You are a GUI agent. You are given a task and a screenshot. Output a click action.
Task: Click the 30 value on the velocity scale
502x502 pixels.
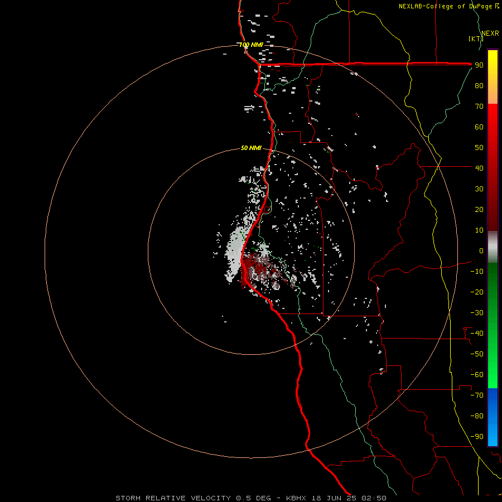pos(479,189)
